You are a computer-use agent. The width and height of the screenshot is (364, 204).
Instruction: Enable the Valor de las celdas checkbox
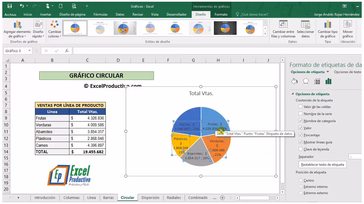(x=301, y=107)
